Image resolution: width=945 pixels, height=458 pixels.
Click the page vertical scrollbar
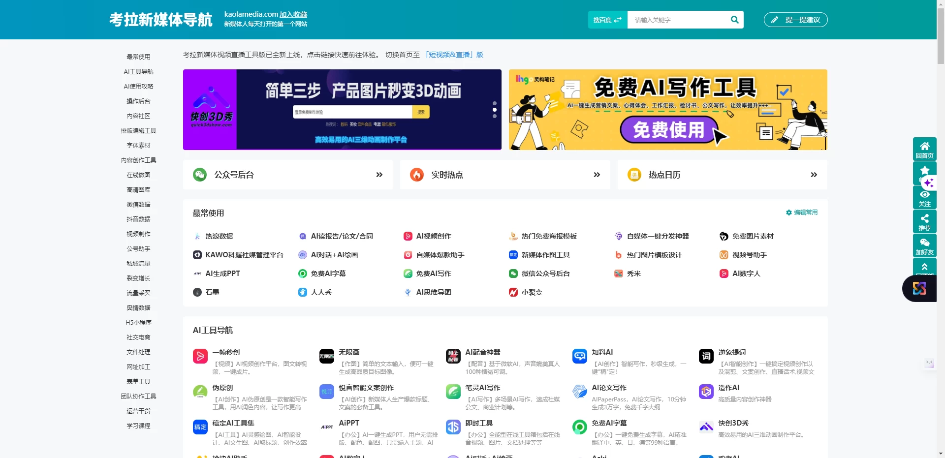coord(941,37)
